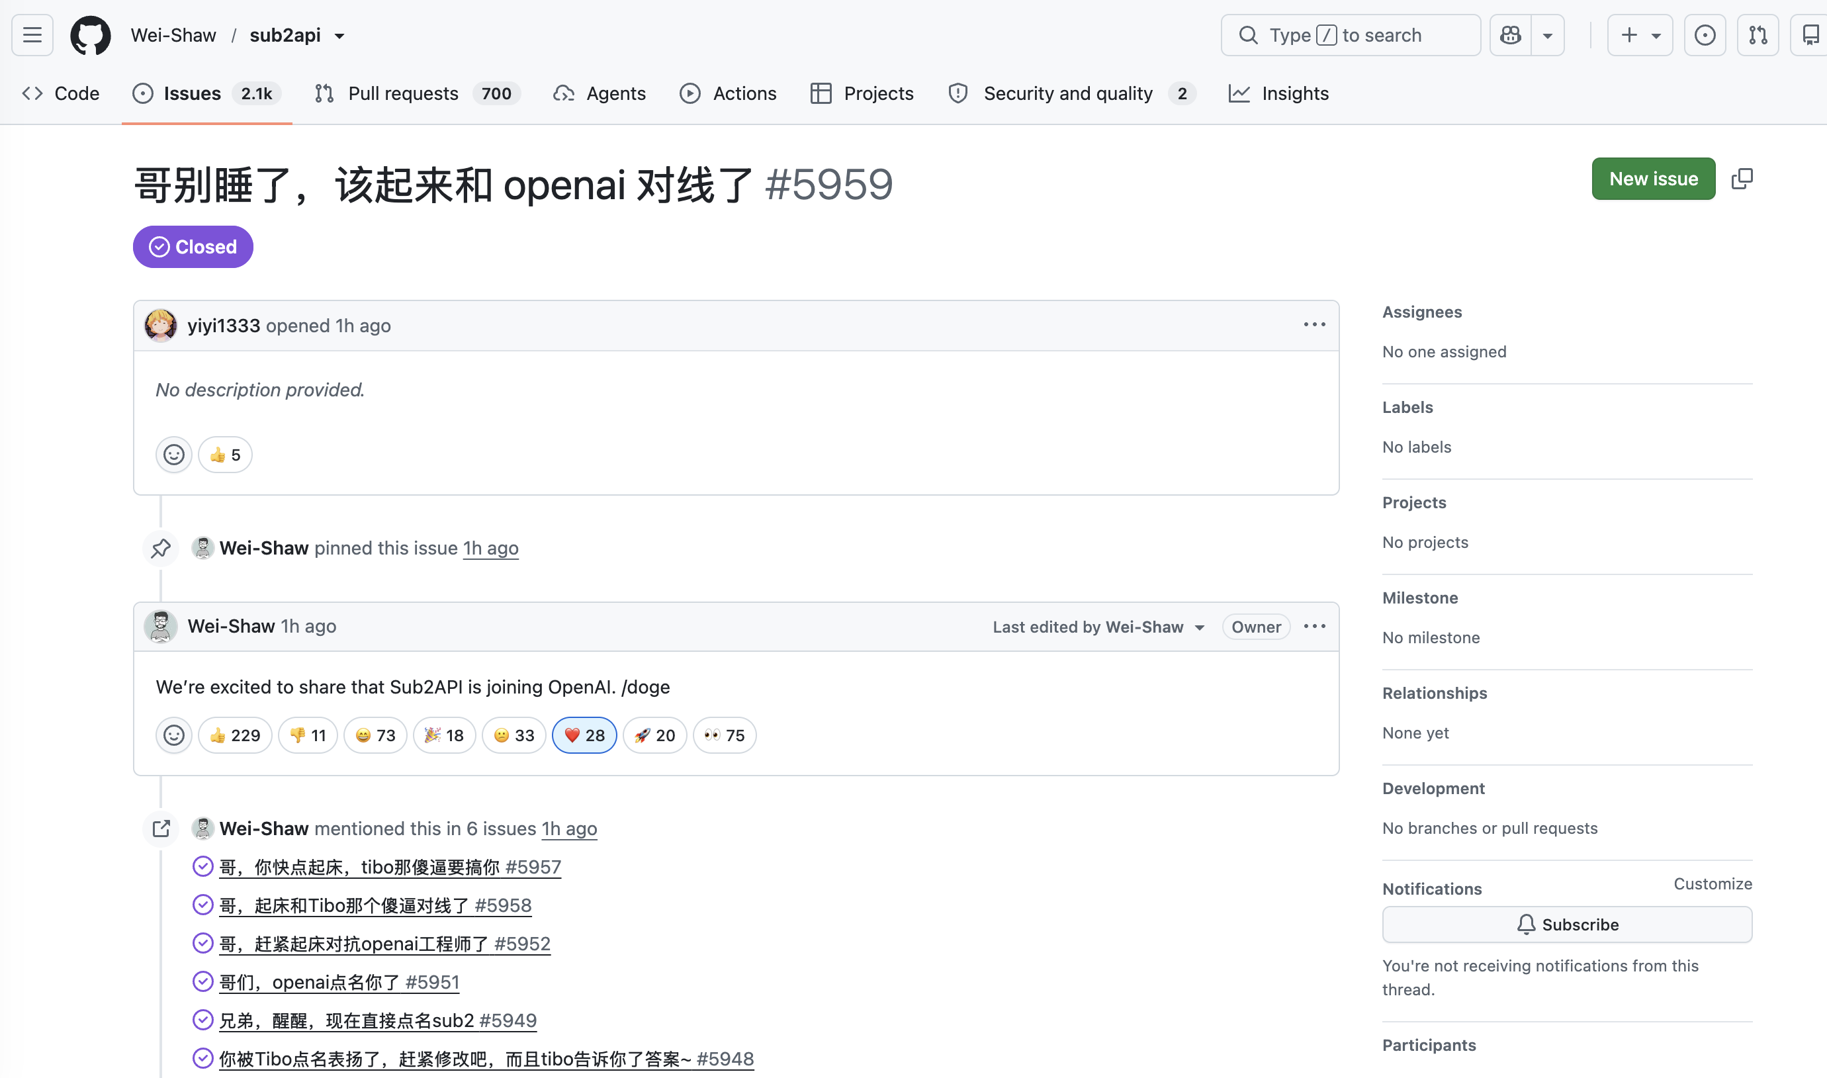This screenshot has height=1078, width=1827.
Task: Open the Wei-Shaw name on the mentioned event
Action: [264, 829]
